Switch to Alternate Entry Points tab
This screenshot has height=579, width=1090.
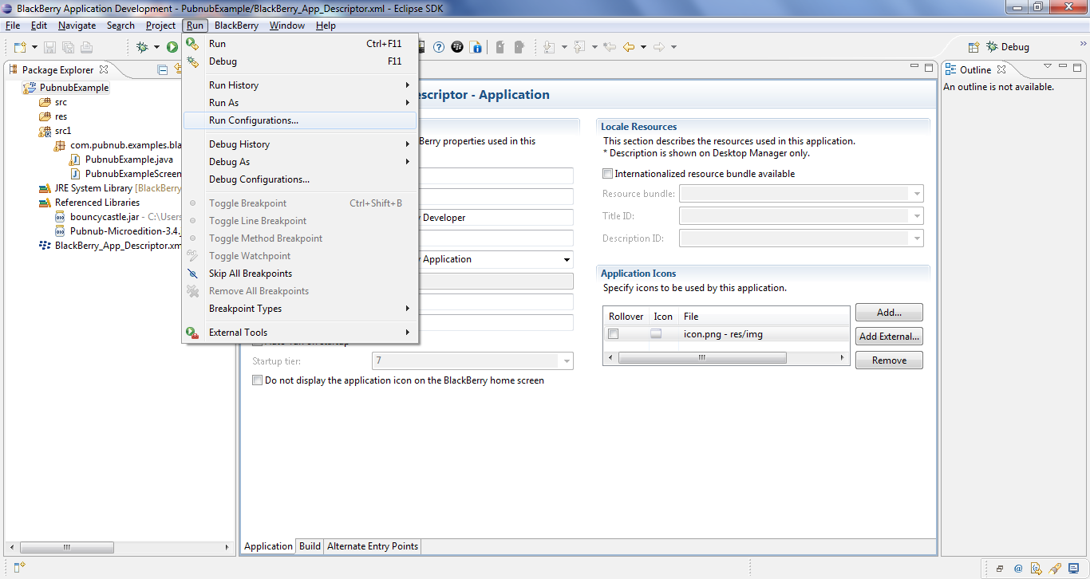click(x=373, y=546)
